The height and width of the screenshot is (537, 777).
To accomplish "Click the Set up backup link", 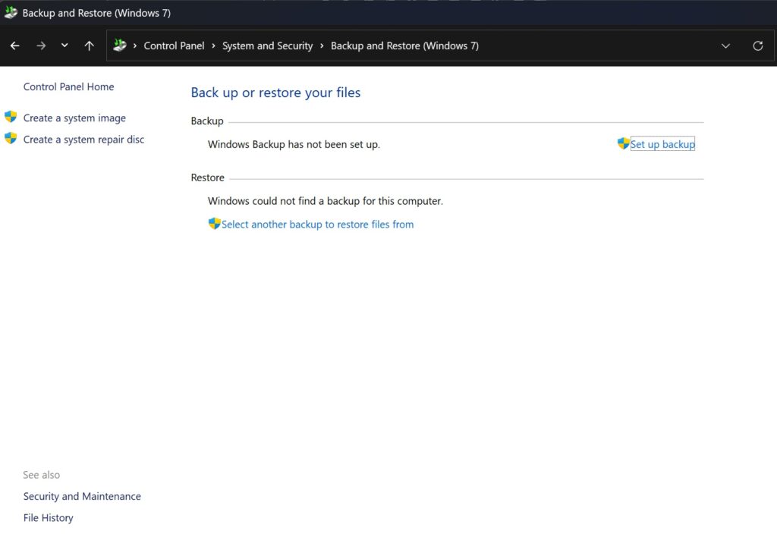I will pyautogui.click(x=663, y=143).
